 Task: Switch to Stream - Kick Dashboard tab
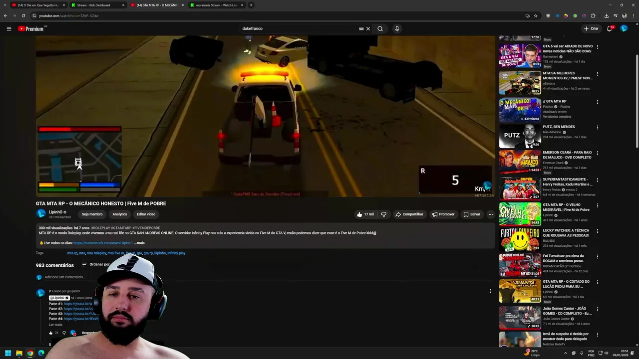pyautogui.click(x=97, y=5)
